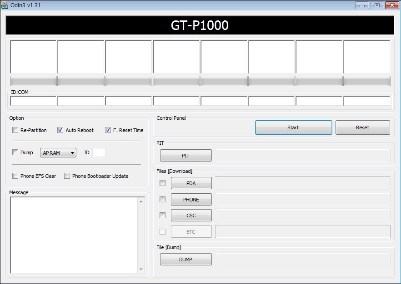Click the first device status box
Viewport: 401px width, 284px height.
click(x=33, y=57)
